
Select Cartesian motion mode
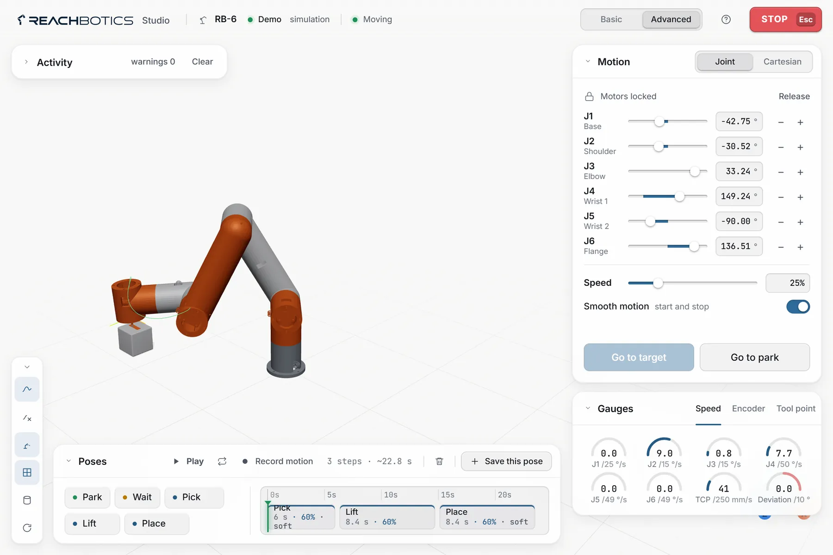point(782,62)
